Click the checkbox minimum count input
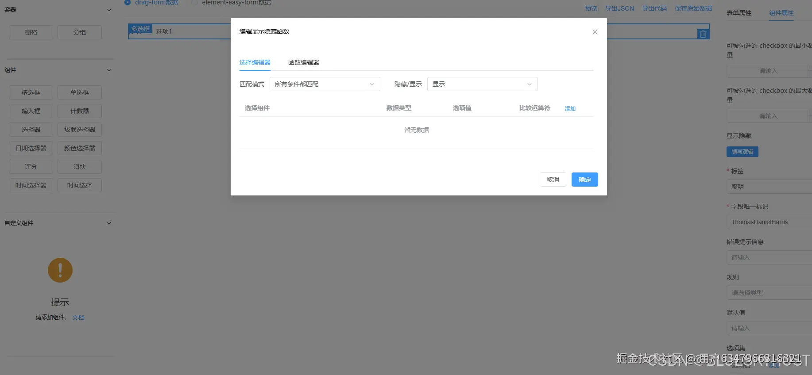Image resolution: width=812 pixels, height=375 pixels. (x=768, y=71)
